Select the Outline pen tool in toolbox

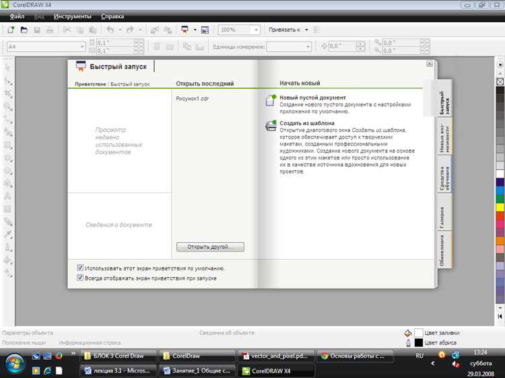tap(7, 247)
